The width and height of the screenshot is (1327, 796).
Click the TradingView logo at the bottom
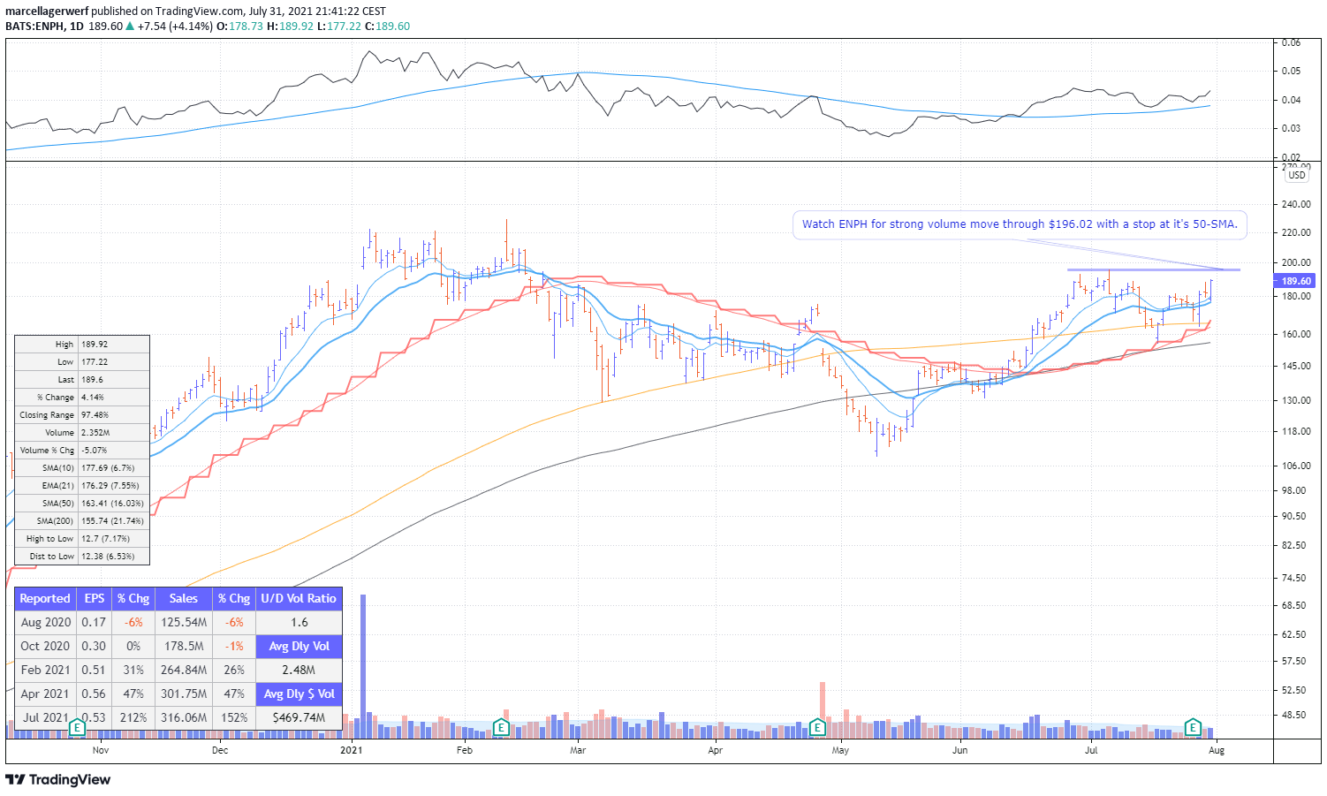(58, 779)
